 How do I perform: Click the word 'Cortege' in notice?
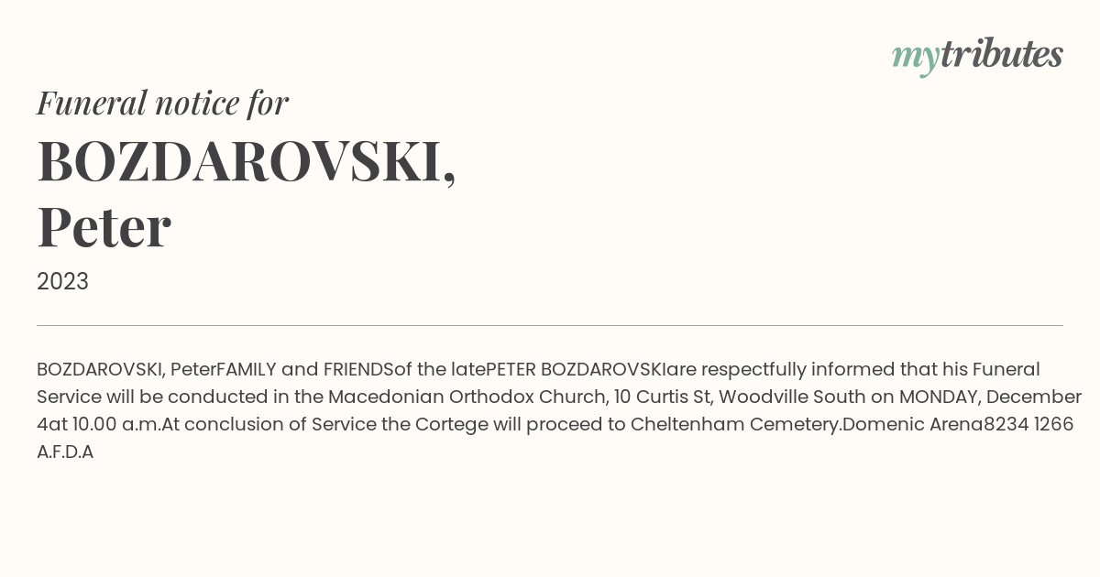pos(446,425)
